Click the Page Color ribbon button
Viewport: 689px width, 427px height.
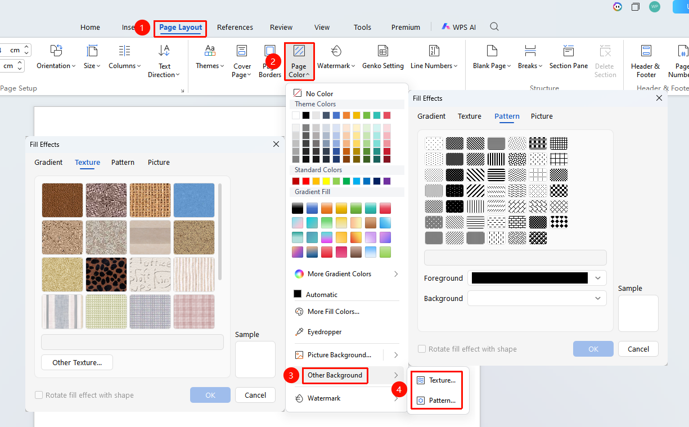point(299,61)
